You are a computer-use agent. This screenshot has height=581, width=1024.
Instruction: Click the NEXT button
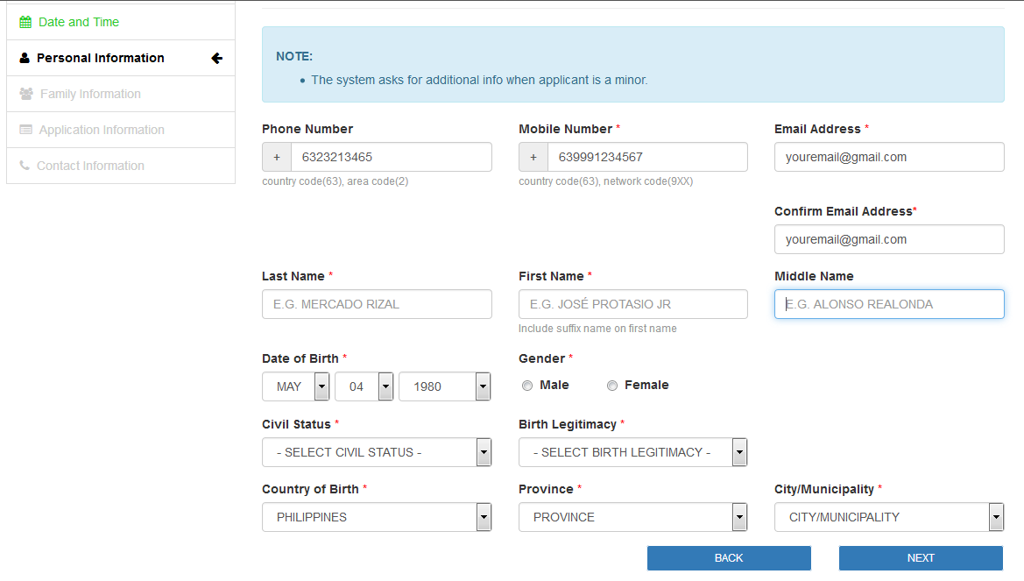pos(921,558)
